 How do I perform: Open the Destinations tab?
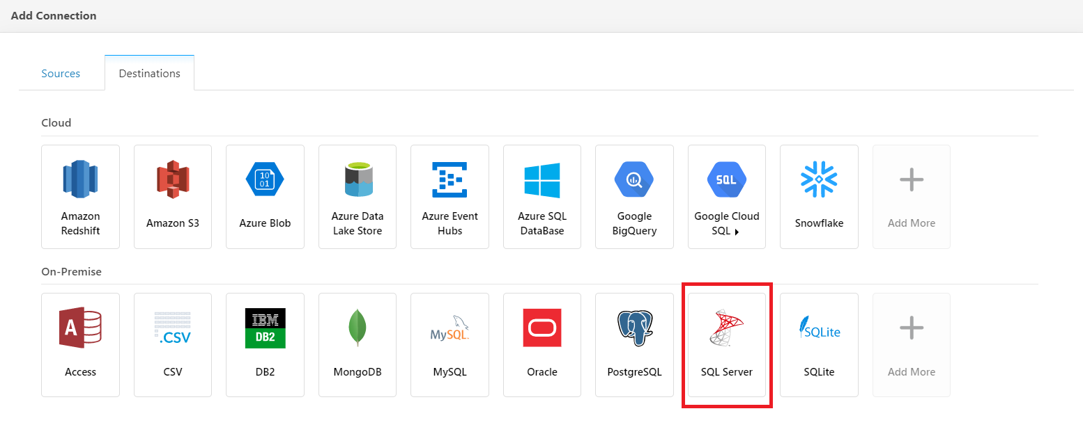pyautogui.click(x=149, y=74)
